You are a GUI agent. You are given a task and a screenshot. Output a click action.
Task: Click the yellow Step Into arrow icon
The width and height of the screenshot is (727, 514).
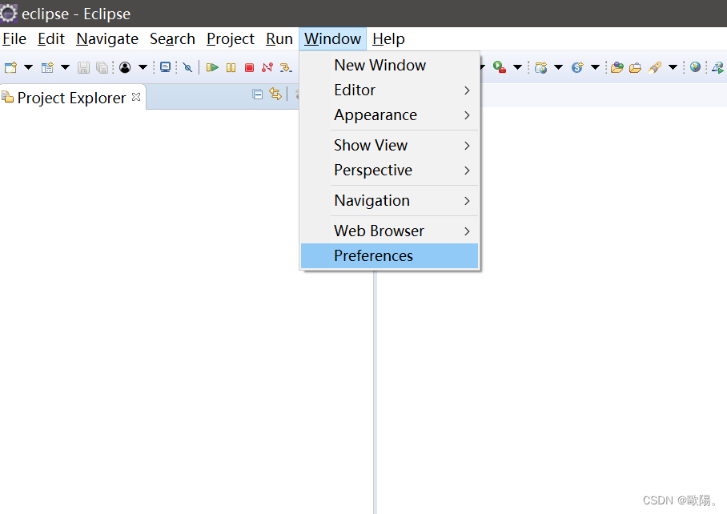tap(286, 68)
